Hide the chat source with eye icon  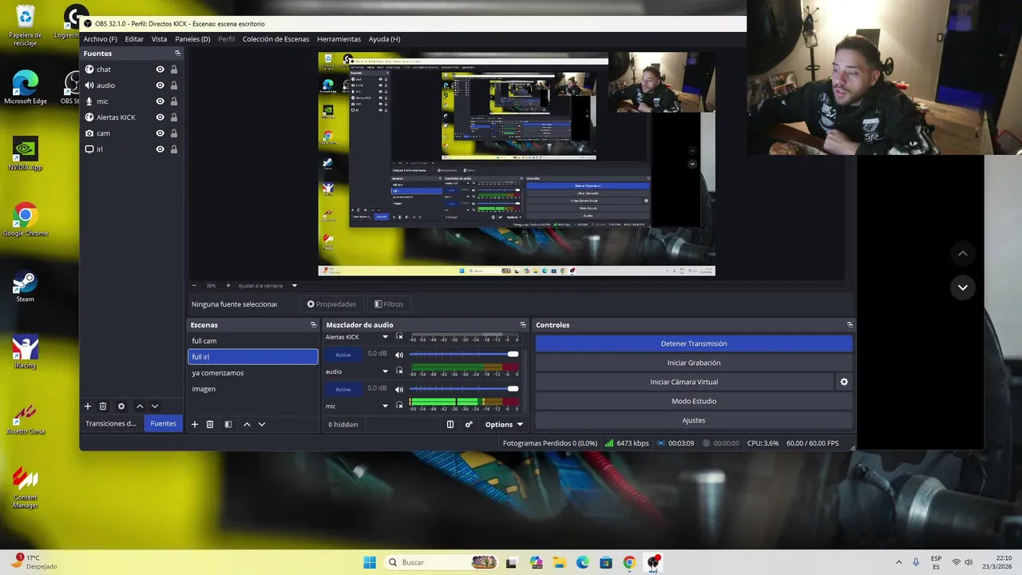point(160,69)
